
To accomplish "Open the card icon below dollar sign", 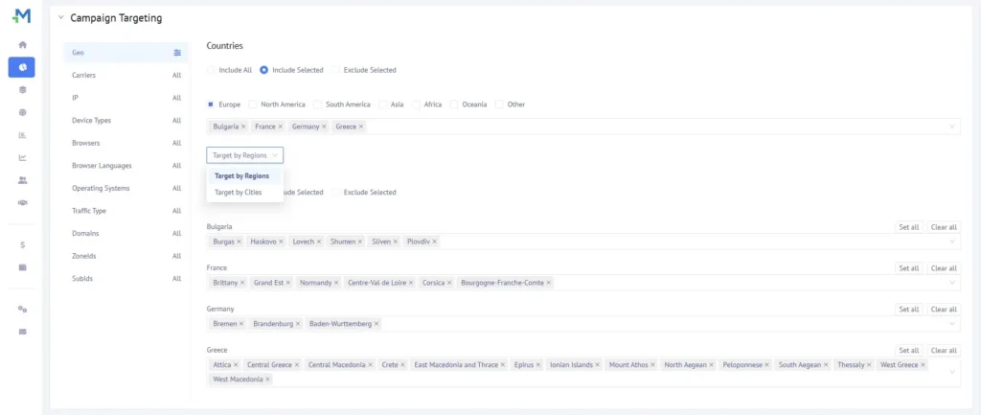I will tap(23, 267).
